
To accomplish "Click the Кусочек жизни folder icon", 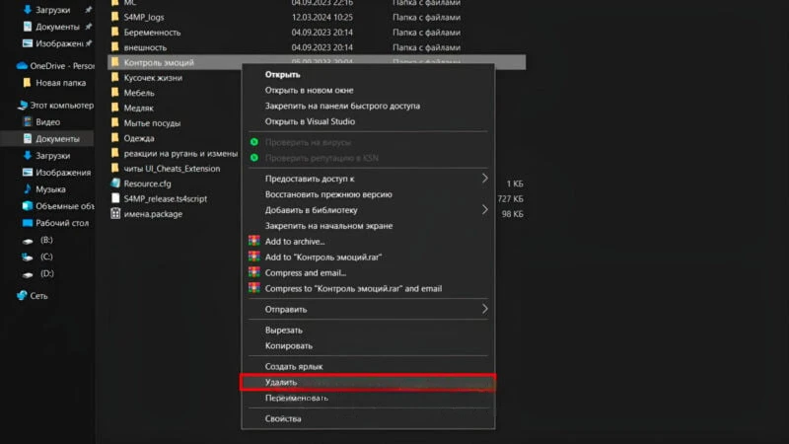I will tap(115, 78).
